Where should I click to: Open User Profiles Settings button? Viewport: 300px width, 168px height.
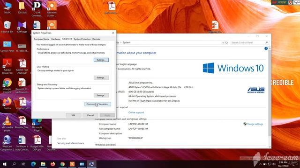pos(101,78)
